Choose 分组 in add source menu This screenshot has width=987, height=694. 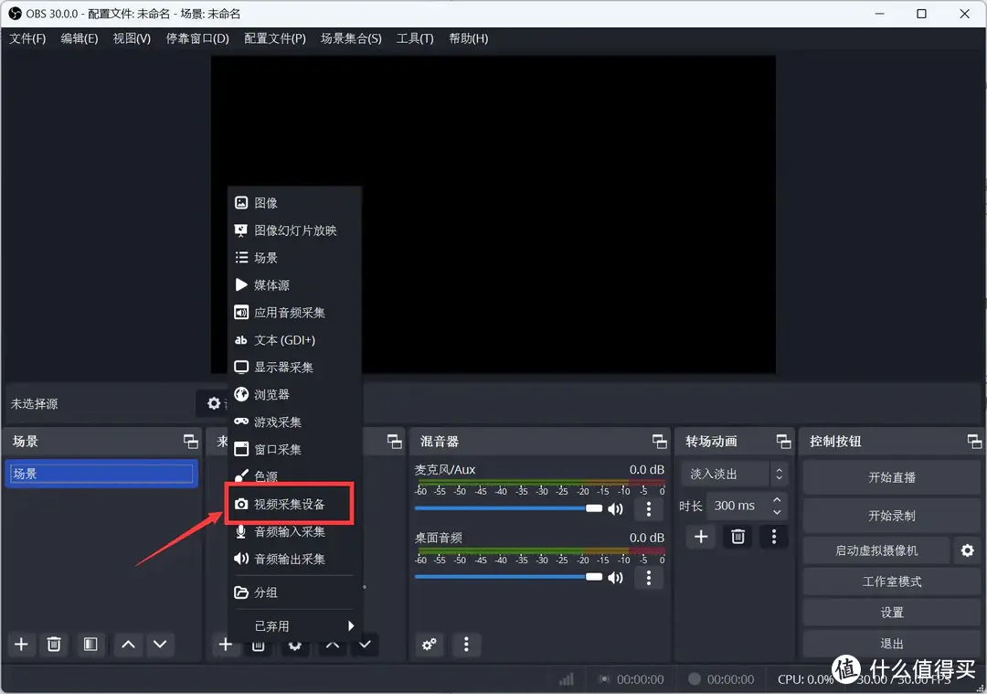294,593
